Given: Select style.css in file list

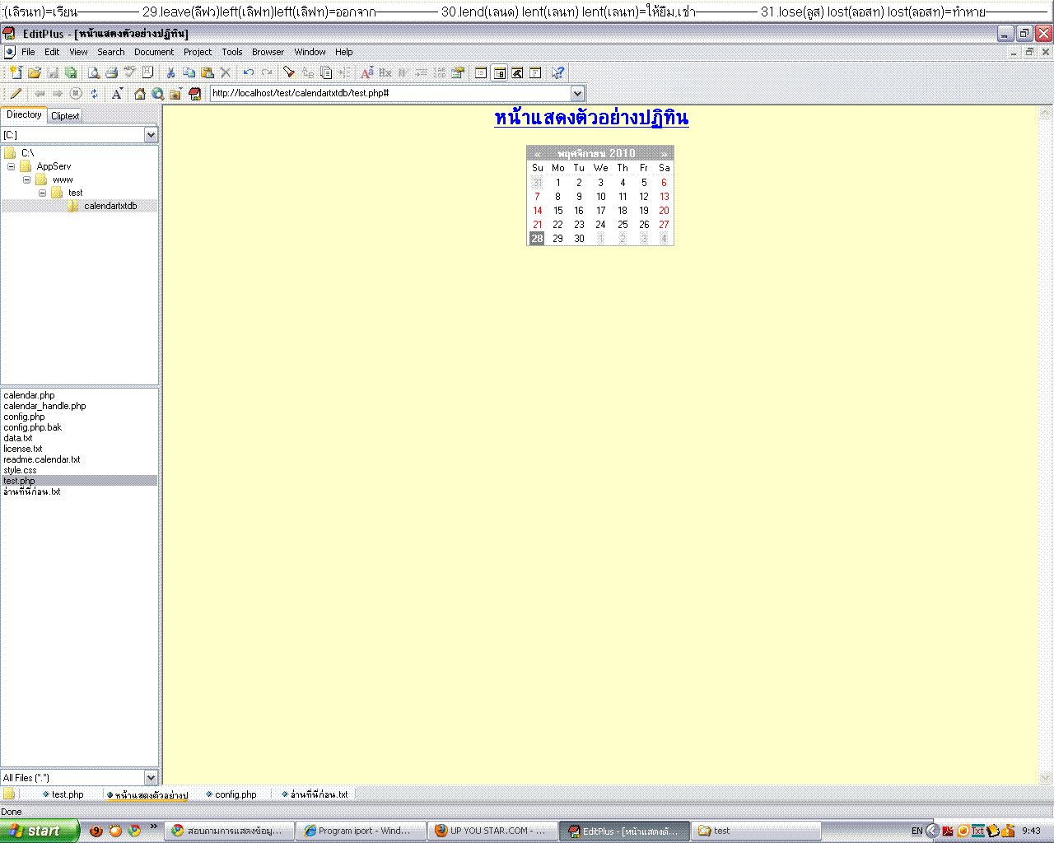Looking at the screenshot, I should coord(20,470).
